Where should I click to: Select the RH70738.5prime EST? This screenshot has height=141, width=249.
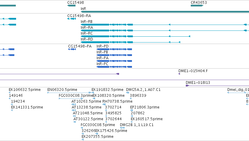click(117, 101)
